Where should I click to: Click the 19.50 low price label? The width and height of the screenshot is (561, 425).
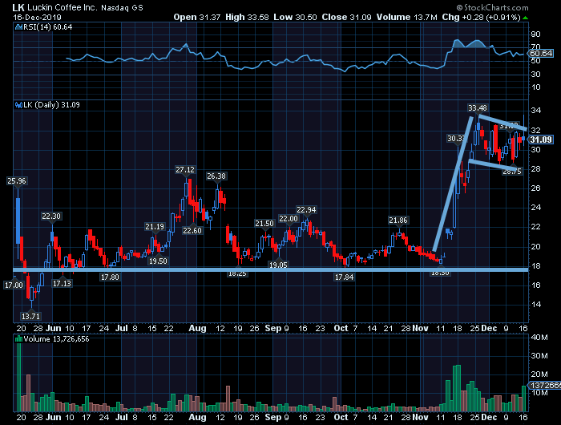pyautogui.click(x=158, y=261)
